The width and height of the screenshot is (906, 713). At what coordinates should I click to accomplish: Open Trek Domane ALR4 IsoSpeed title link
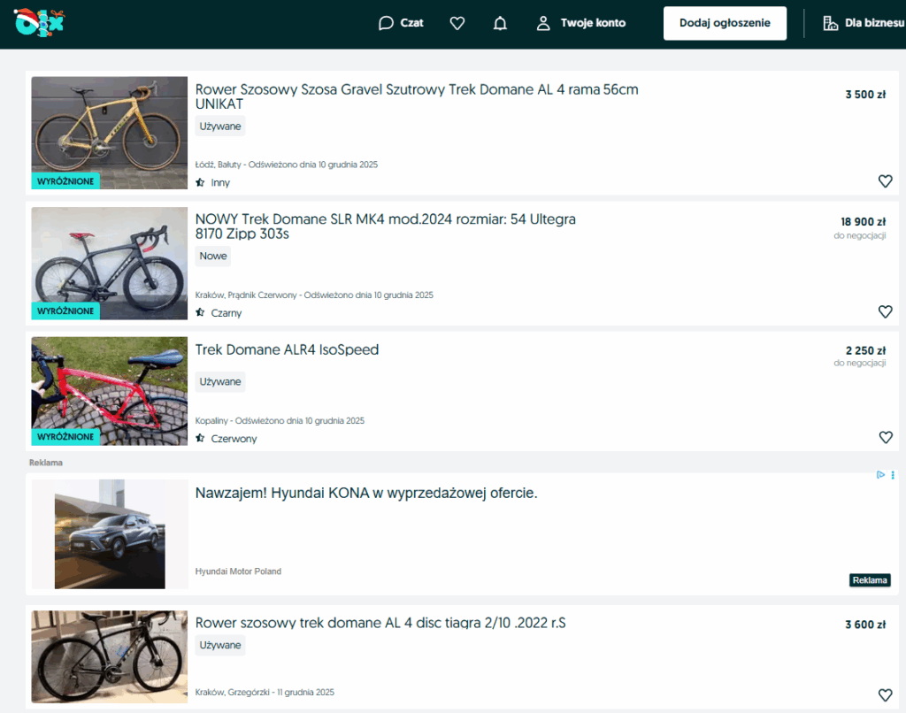287,349
